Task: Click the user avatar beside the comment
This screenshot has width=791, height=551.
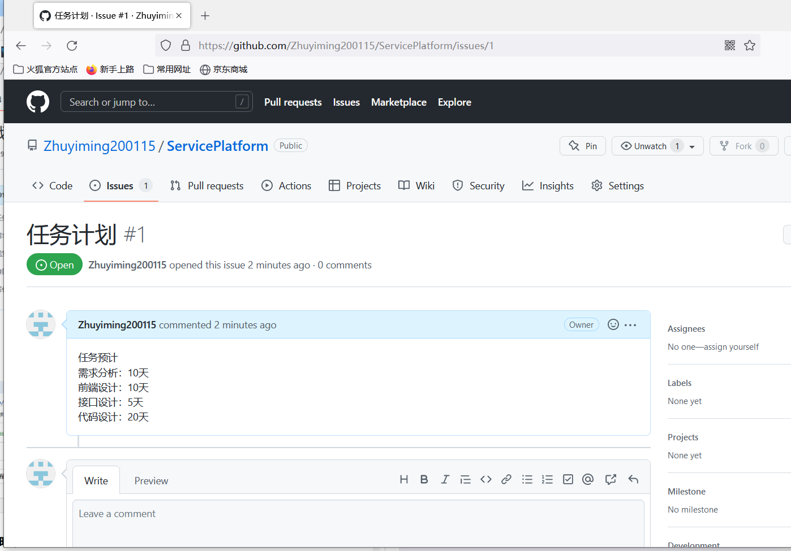Action: pos(41,324)
